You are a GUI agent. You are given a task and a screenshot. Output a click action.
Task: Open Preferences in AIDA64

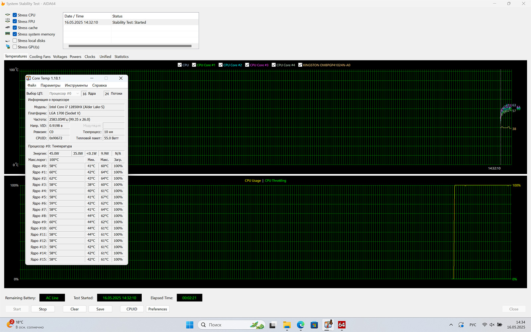[158, 309]
